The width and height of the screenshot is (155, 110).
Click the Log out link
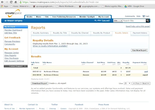106,20
